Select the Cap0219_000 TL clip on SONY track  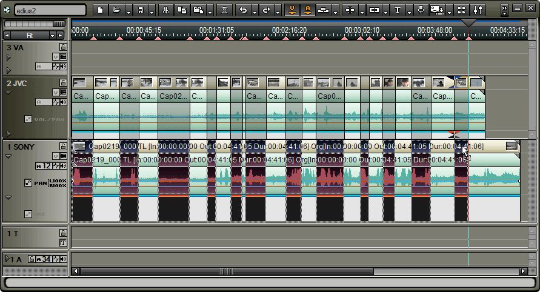(296, 147)
